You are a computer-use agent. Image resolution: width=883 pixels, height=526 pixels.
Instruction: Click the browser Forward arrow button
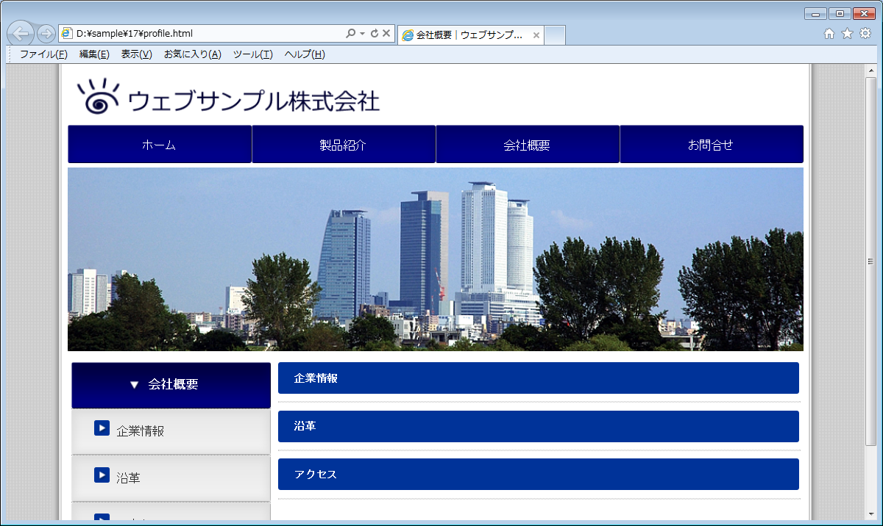(46, 34)
